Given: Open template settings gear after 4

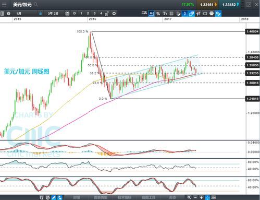Looking at the screenshot, I should (114, 14).
